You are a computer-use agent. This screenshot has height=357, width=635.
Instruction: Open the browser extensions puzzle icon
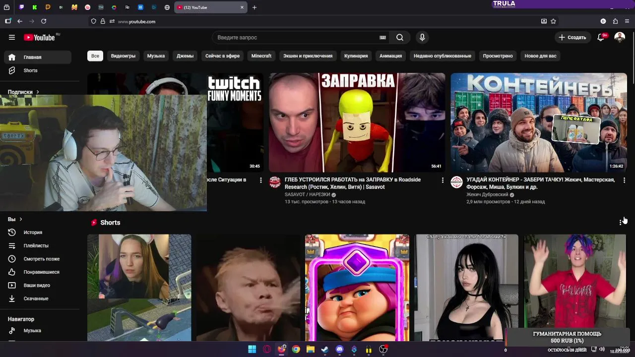click(615, 21)
